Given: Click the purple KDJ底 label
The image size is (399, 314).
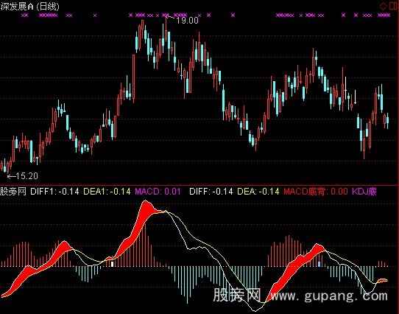Looking at the screenshot, I should click(364, 192).
